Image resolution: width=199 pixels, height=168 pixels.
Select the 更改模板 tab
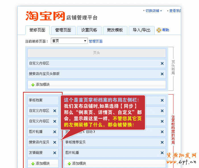tap(115, 30)
